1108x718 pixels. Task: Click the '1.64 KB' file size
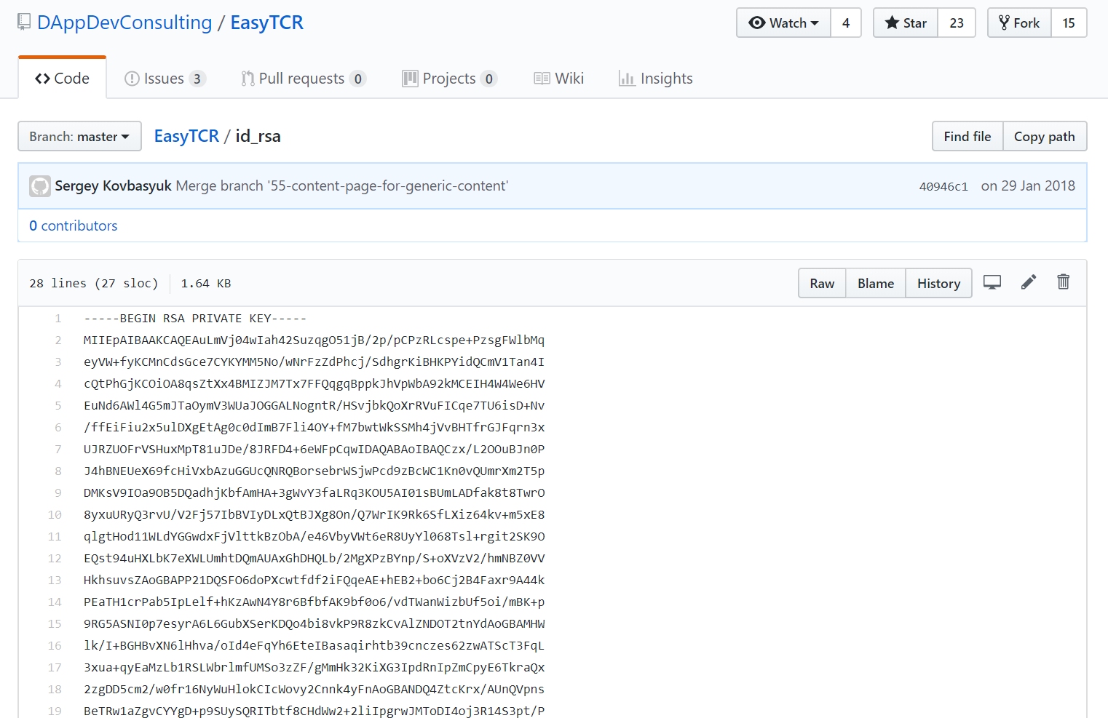206,283
